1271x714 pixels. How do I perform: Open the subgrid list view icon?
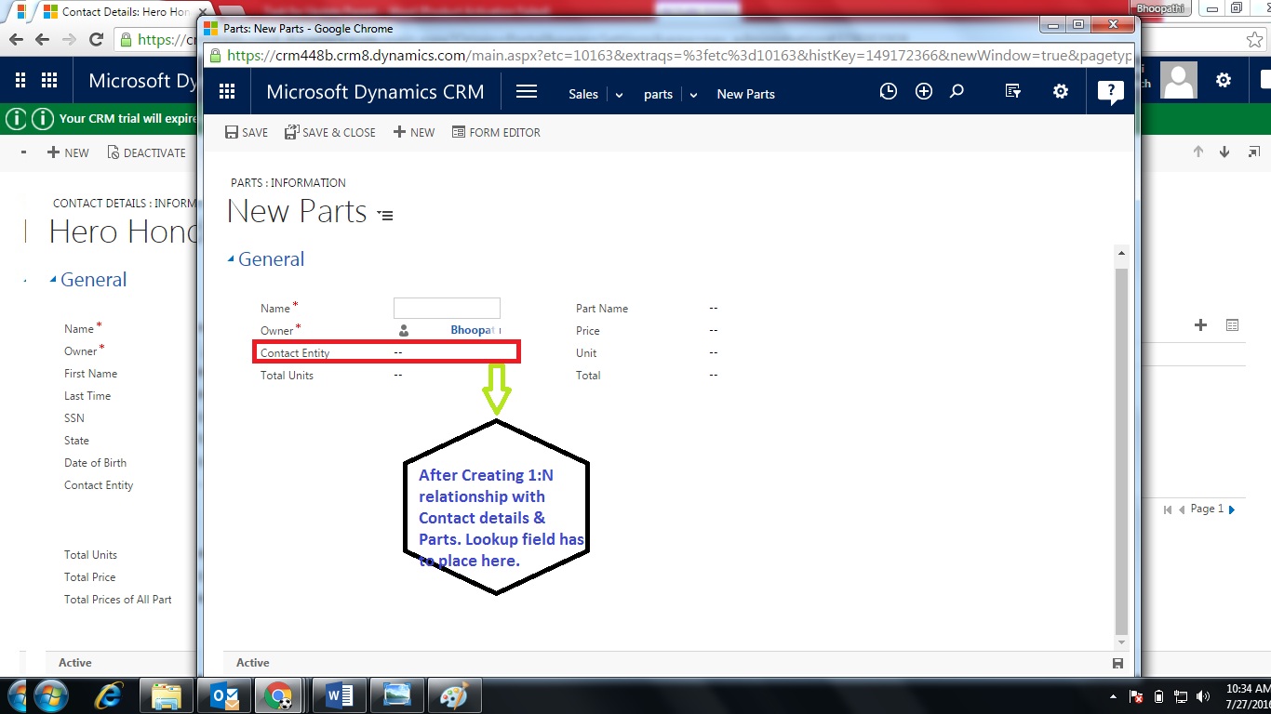pos(1233,323)
